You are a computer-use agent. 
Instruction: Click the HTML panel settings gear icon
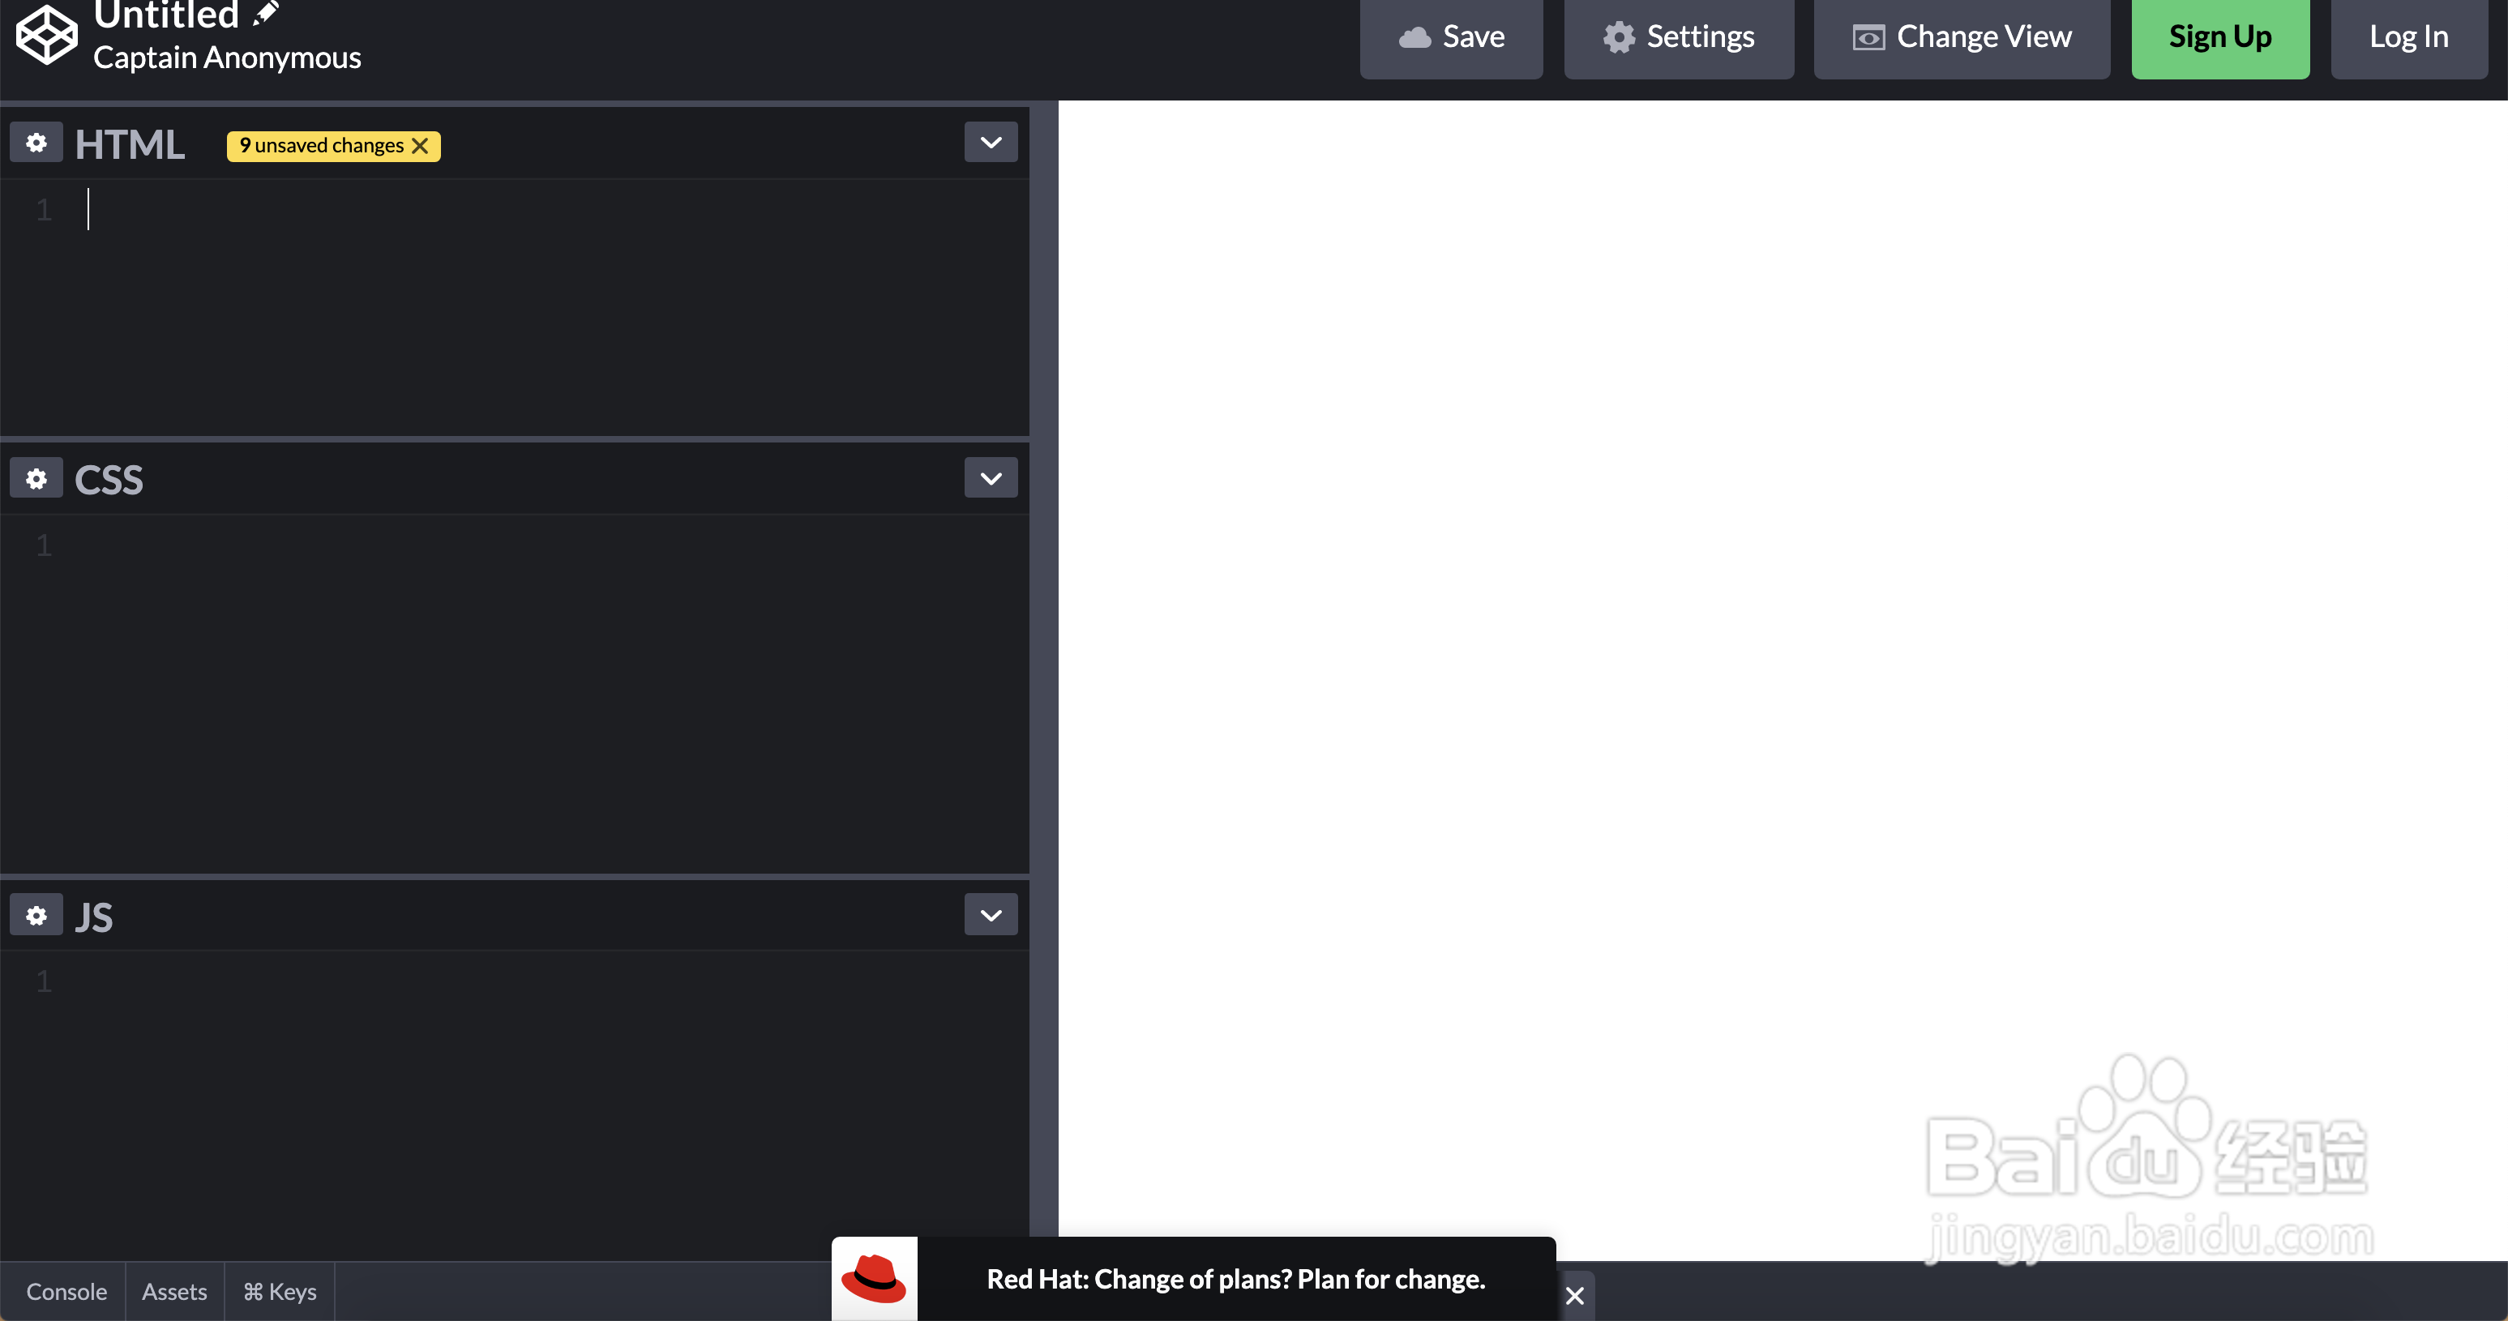35,143
